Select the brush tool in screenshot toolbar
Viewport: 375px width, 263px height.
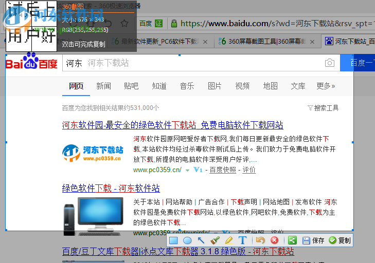click(x=215, y=240)
